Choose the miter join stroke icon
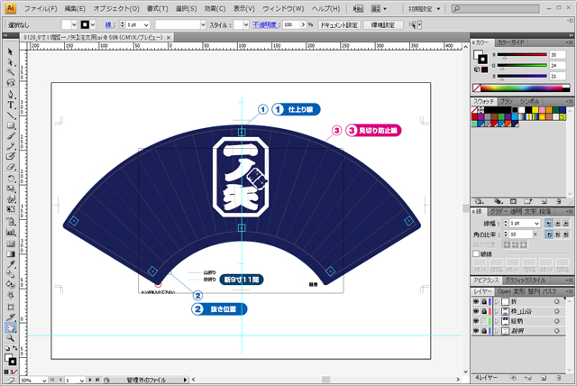Image resolution: width=577 pixels, height=386 pixels. click(x=547, y=234)
